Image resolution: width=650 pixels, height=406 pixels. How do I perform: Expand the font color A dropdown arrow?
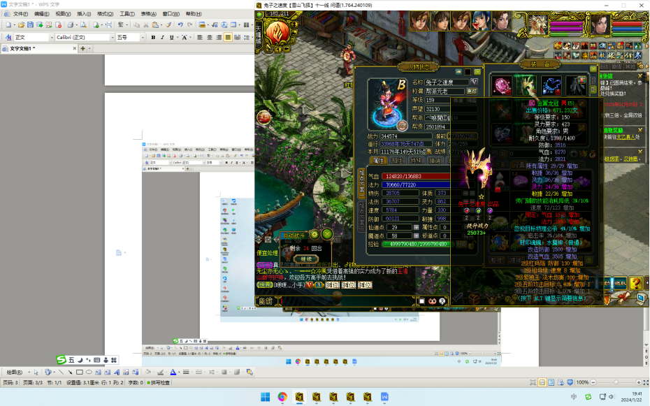coord(179,372)
